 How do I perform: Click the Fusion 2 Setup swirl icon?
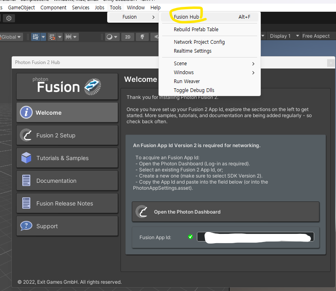(26, 135)
